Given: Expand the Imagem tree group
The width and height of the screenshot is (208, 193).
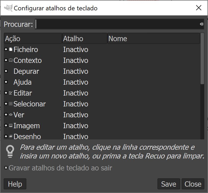Looking at the screenshot, I should tap(6, 126).
